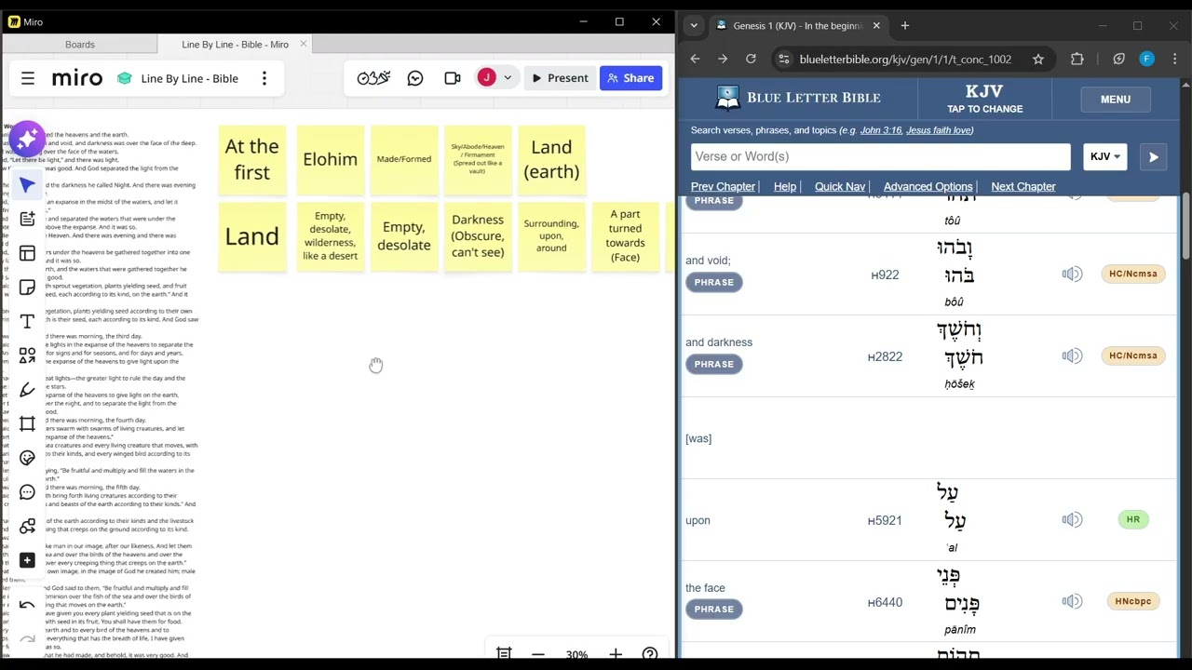Expand the KJV version dropdown by the search field

(x=1104, y=156)
